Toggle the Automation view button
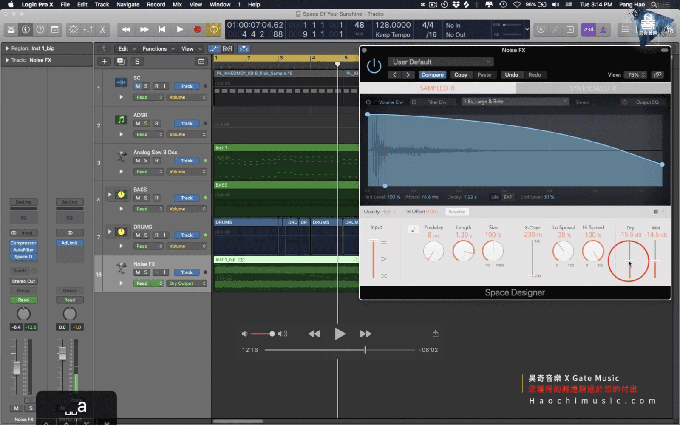Screen dimensions: 680x425 click(x=214, y=49)
